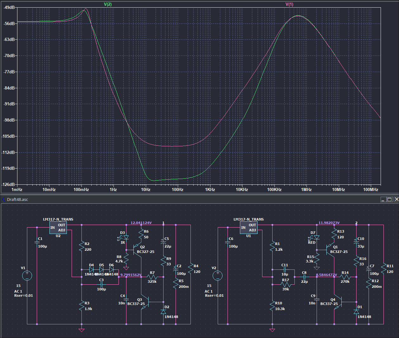Select resistor R12 200m symbol
This screenshot has width=399, height=338.
coord(369,283)
